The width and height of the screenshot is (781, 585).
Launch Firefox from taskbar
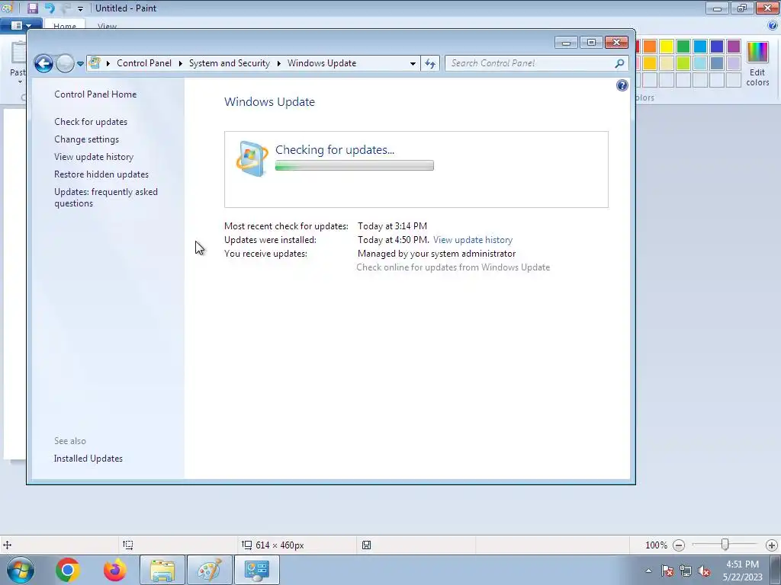click(114, 570)
